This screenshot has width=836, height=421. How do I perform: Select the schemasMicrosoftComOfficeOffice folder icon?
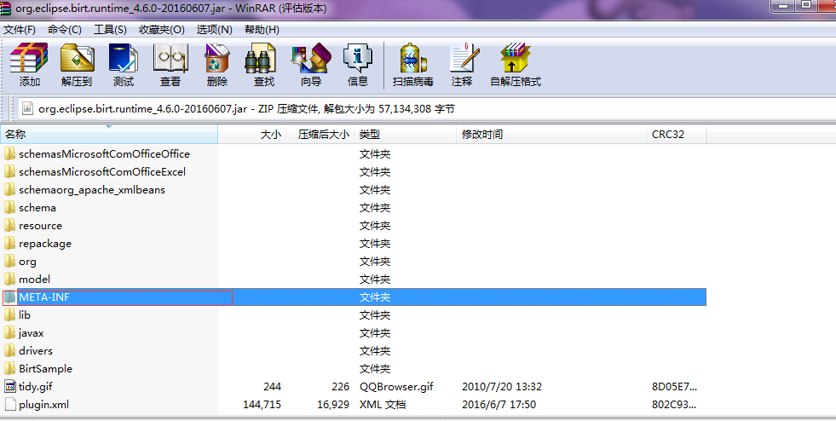pyautogui.click(x=9, y=154)
